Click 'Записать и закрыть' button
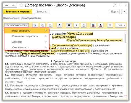 tap(18, 12)
